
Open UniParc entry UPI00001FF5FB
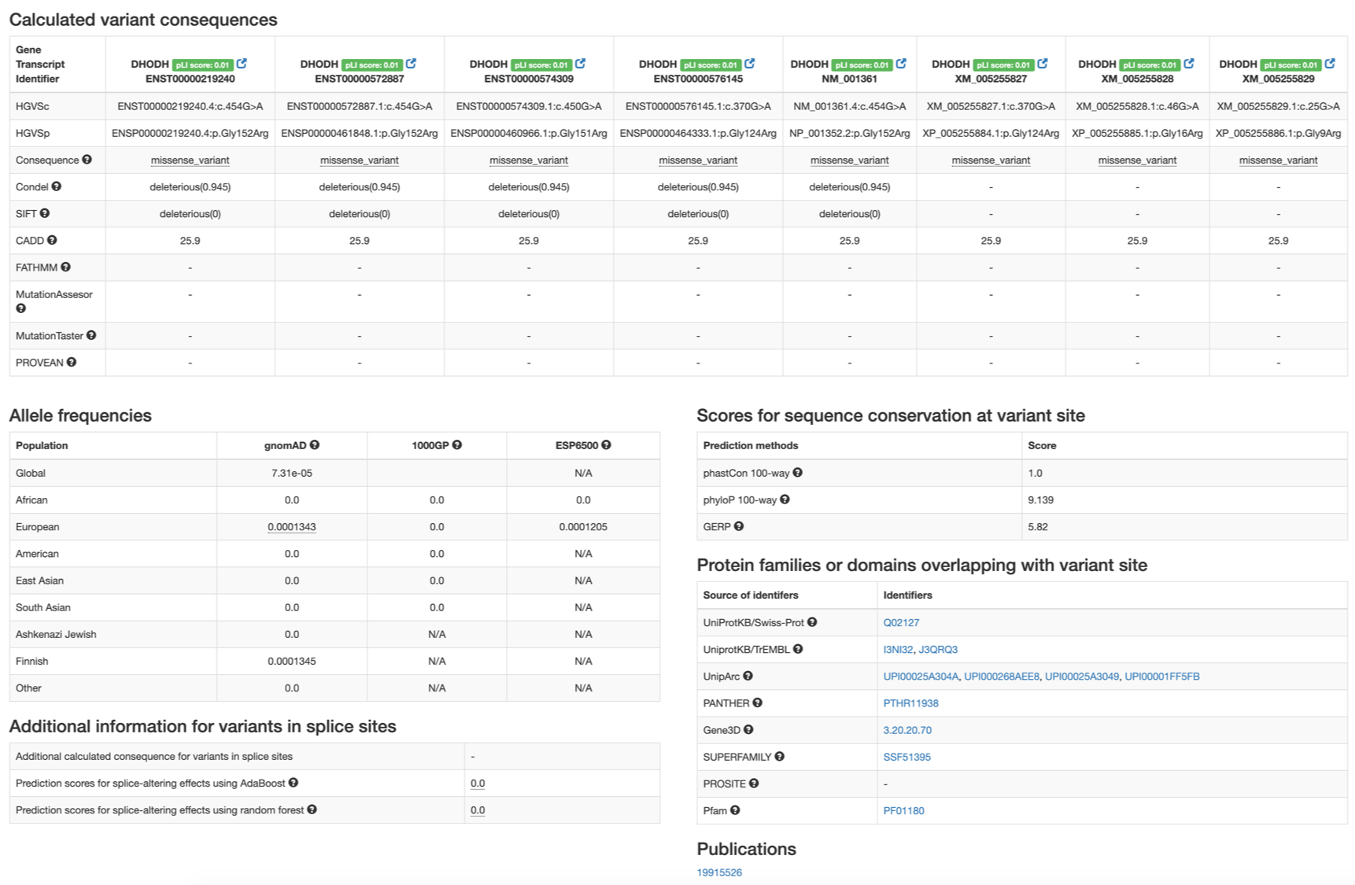click(1162, 677)
